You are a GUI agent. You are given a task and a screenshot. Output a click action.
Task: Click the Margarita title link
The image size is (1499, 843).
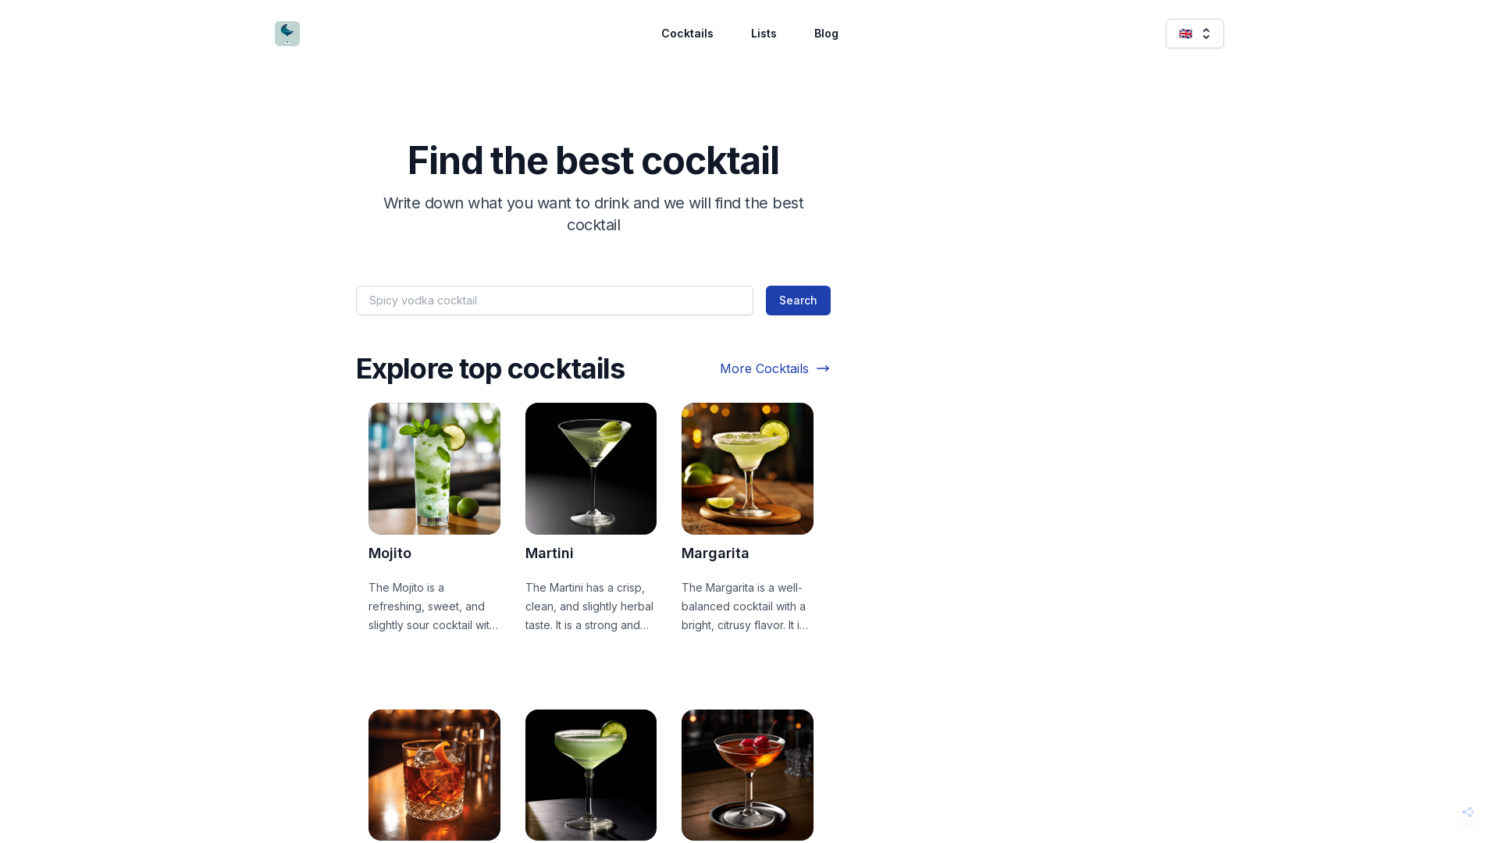[x=715, y=553]
